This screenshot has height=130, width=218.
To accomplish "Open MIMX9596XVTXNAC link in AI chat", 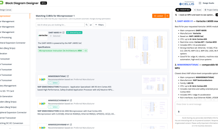I will click(188, 65).
